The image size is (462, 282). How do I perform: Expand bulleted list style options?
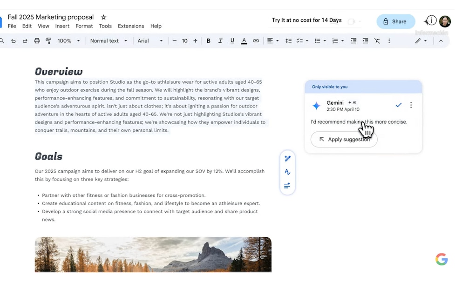[325, 41]
